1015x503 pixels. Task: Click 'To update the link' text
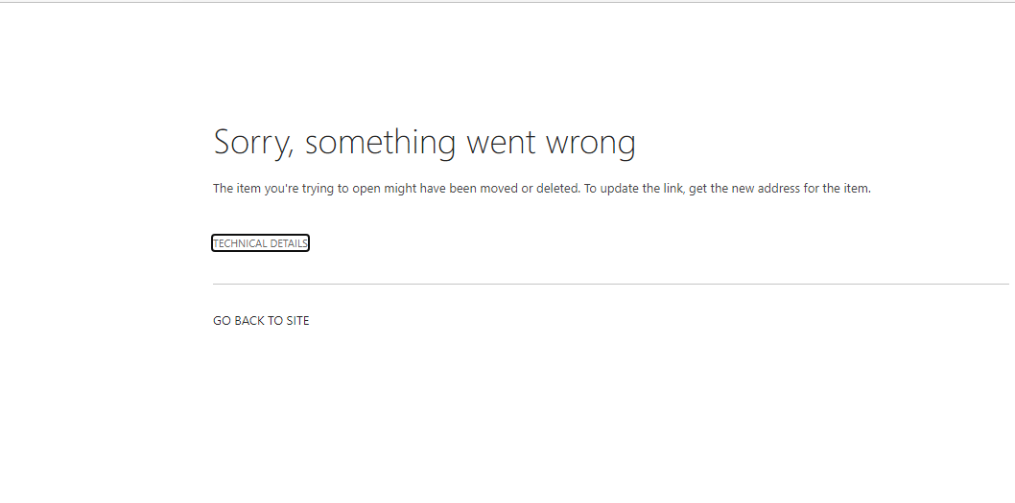pos(635,189)
